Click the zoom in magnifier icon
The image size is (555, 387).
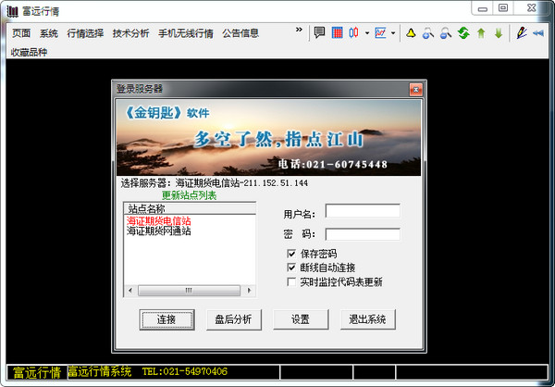pyautogui.click(x=428, y=33)
